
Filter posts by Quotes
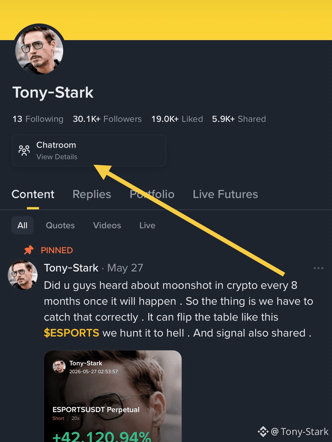pos(60,225)
